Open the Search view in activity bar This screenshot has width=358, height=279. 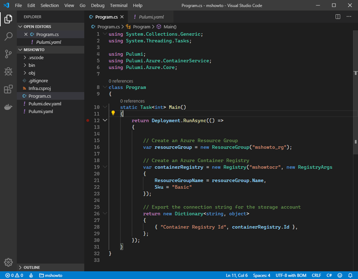[8, 36]
